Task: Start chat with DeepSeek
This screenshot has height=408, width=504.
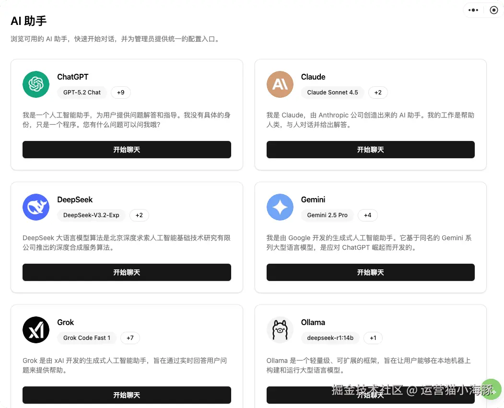Action: [127, 272]
